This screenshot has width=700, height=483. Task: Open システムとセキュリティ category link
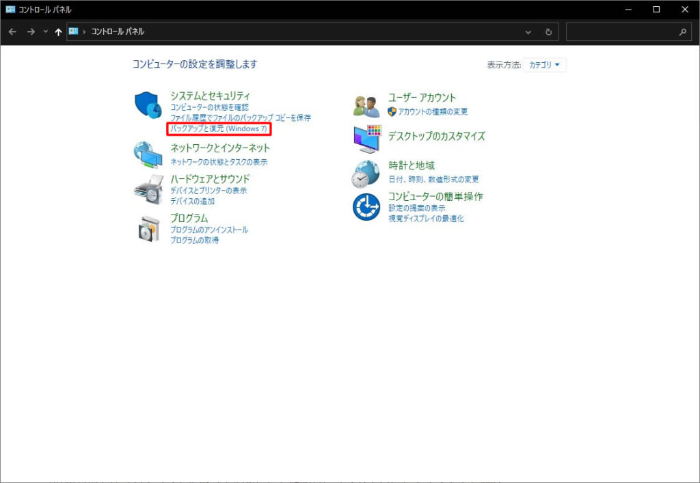[210, 96]
